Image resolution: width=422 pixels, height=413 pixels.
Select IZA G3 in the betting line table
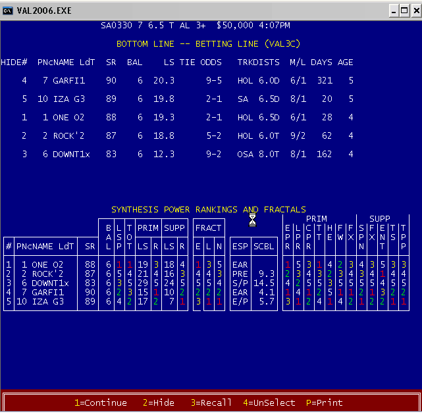click(69, 99)
